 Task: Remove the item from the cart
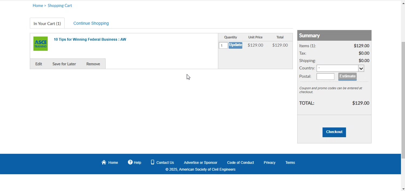(93, 64)
